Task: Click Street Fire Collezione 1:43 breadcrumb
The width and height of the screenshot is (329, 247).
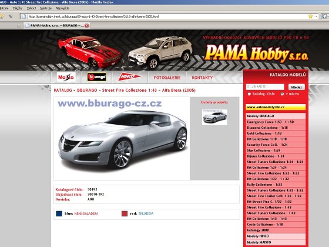Action: click(129, 91)
